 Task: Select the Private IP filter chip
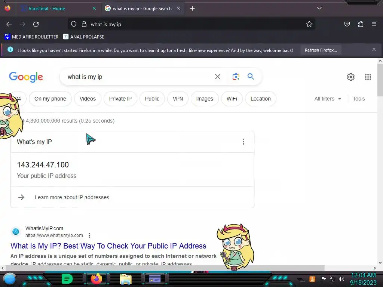120,99
